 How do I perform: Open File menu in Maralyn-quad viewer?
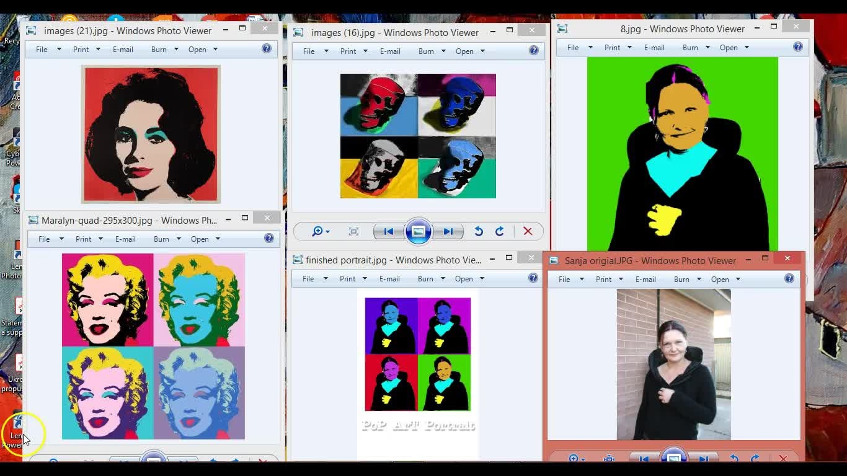click(x=51, y=239)
